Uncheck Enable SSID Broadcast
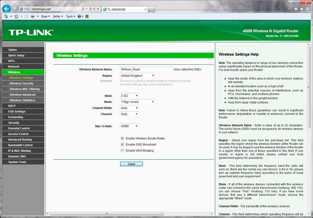Image resolution: width=313 pixels, height=218 pixels. [x=122, y=144]
